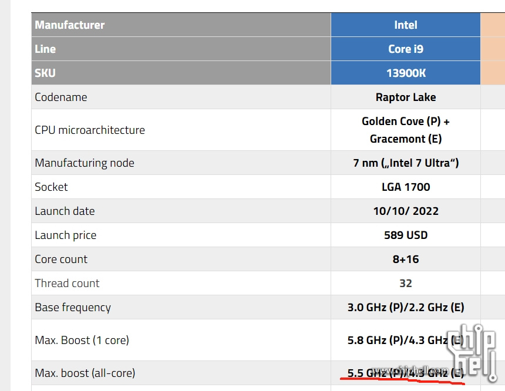
Task: Click the Base frequency label
Action: pos(73,308)
